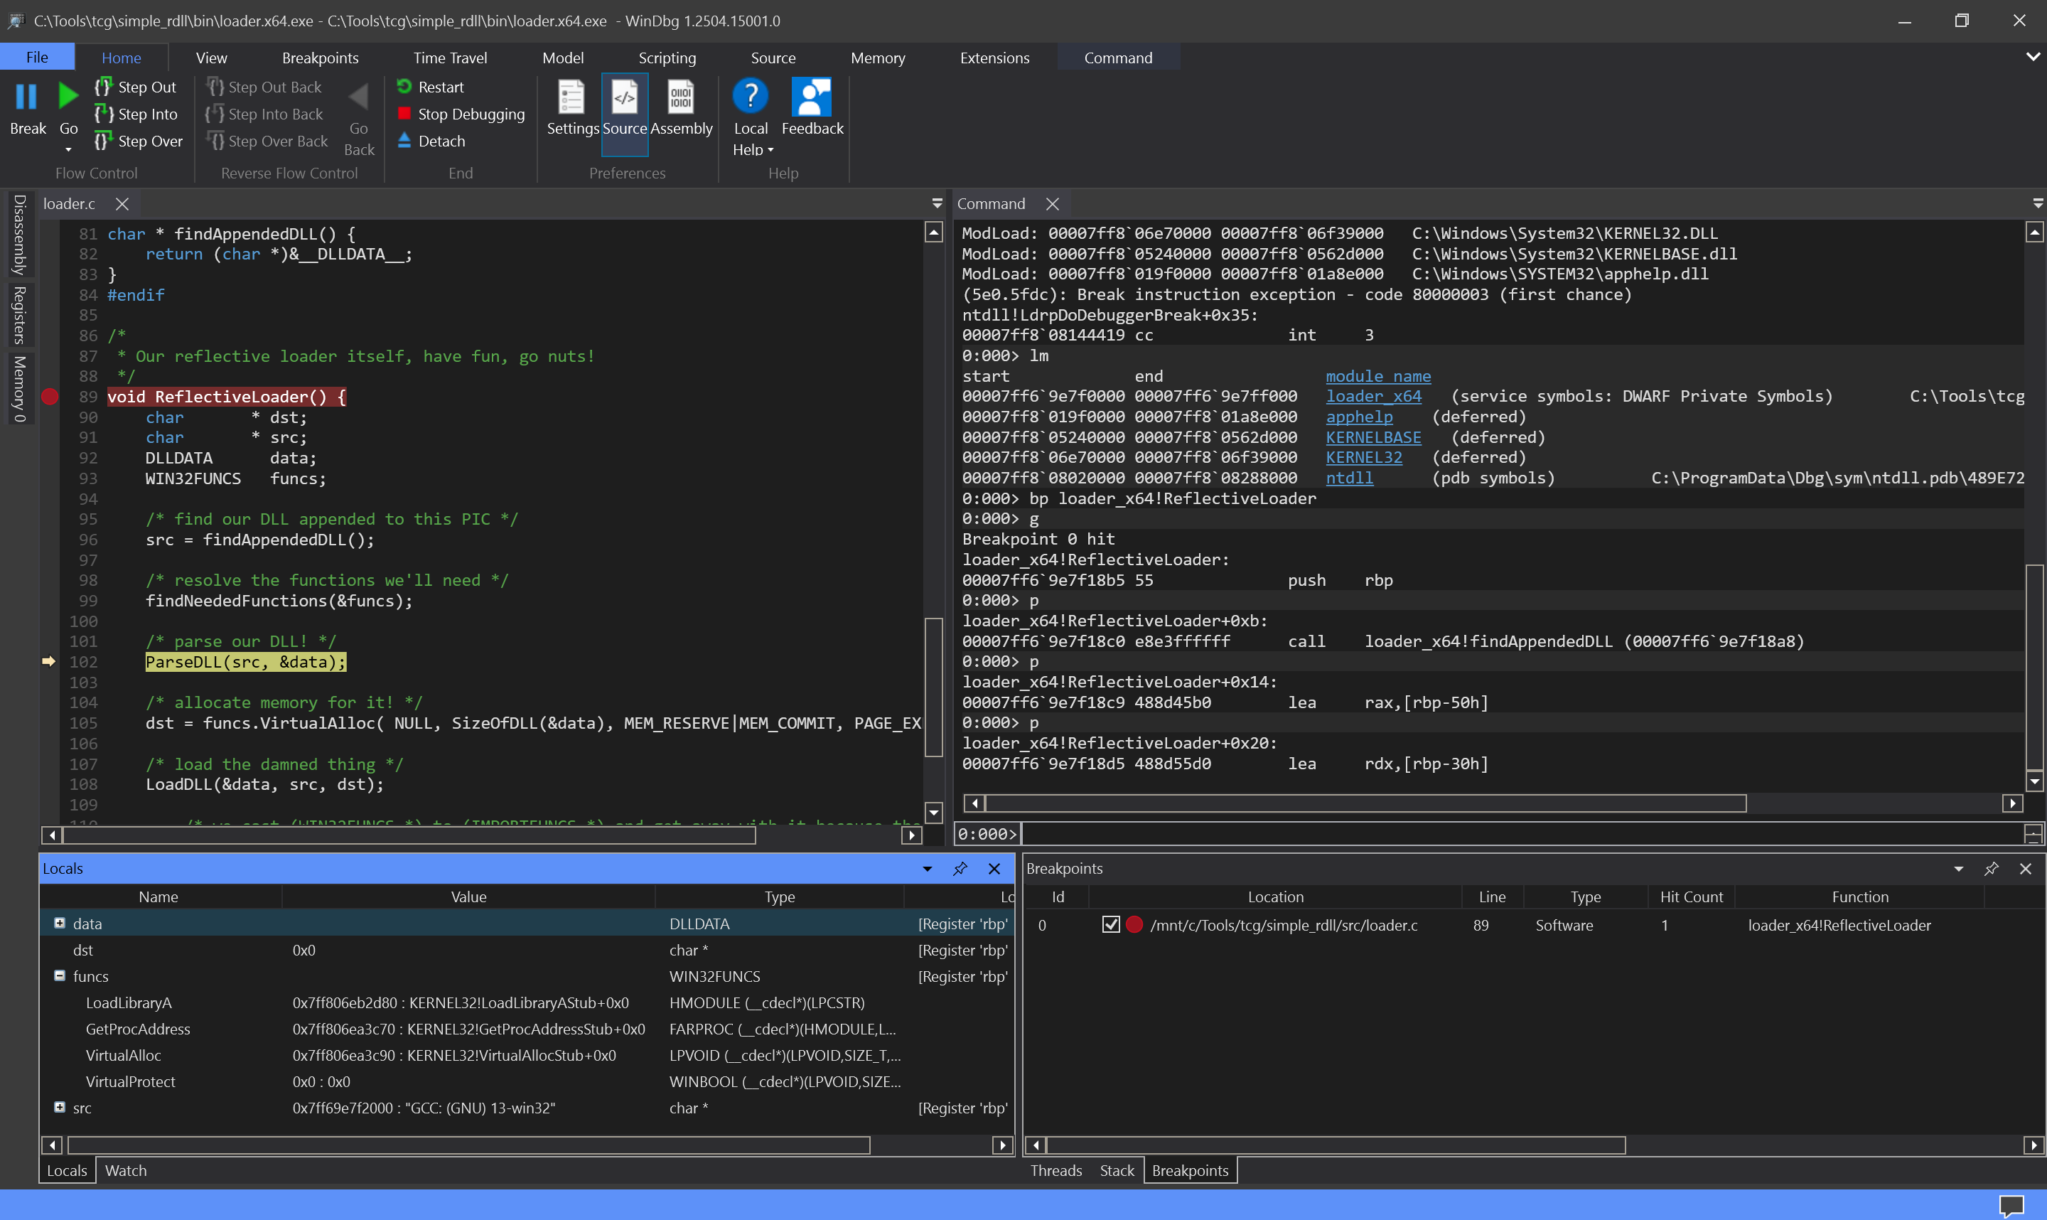Uncheck breakpoint 0 enabled checkbox
The width and height of the screenshot is (2047, 1220).
click(1110, 925)
